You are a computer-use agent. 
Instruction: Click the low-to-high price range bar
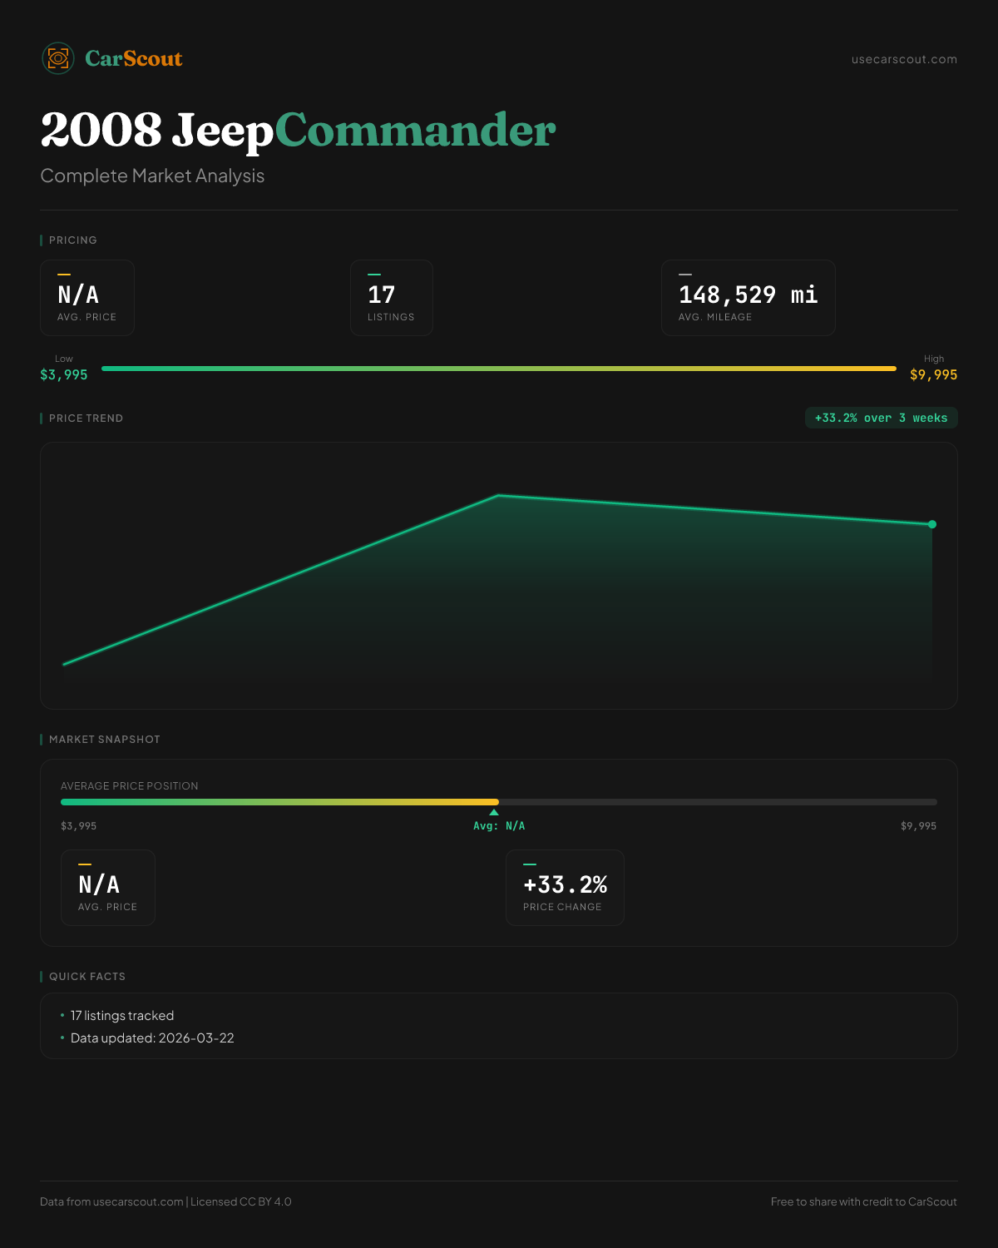[499, 369]
